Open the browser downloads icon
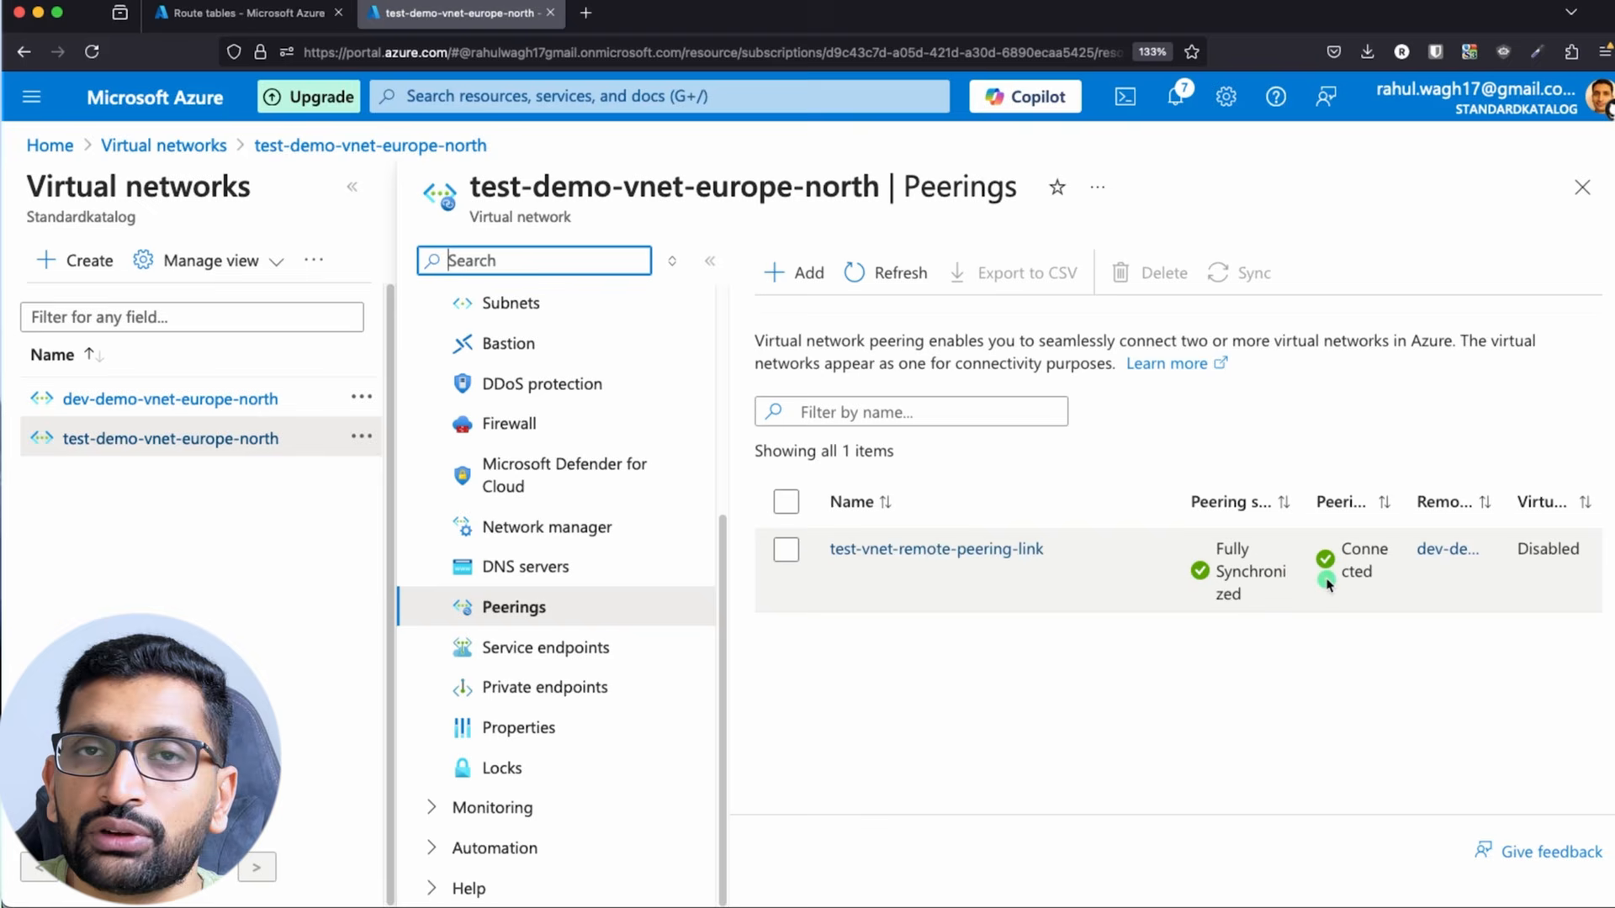Viewport: 1615px width, 908px height. click(1367, 52)
